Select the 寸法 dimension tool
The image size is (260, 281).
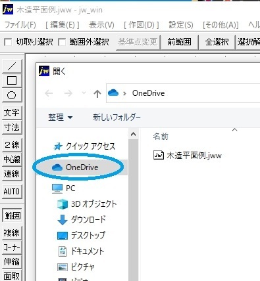[12, 127]
